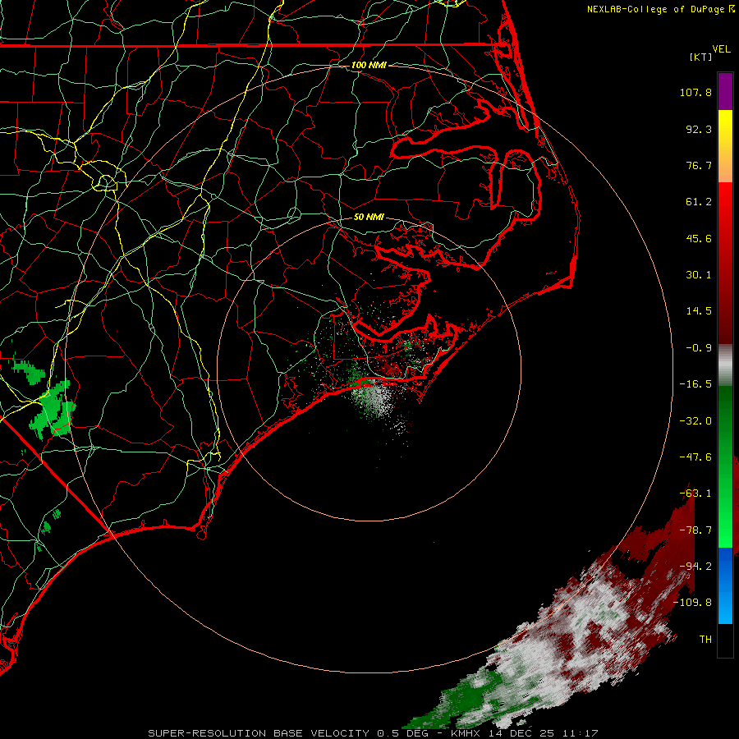
Task: Click the 107.8 value on the velocity scale
Action: (x=695, y=92)
